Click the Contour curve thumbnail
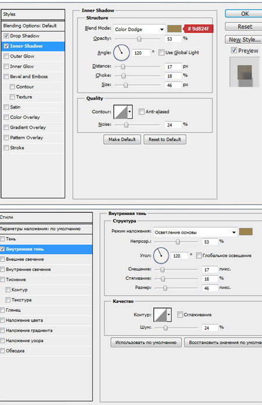 [x=121, y=112]
